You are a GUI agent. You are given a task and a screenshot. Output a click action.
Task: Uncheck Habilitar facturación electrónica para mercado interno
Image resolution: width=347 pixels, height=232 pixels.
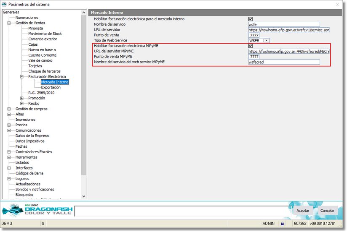click(251, 19)
